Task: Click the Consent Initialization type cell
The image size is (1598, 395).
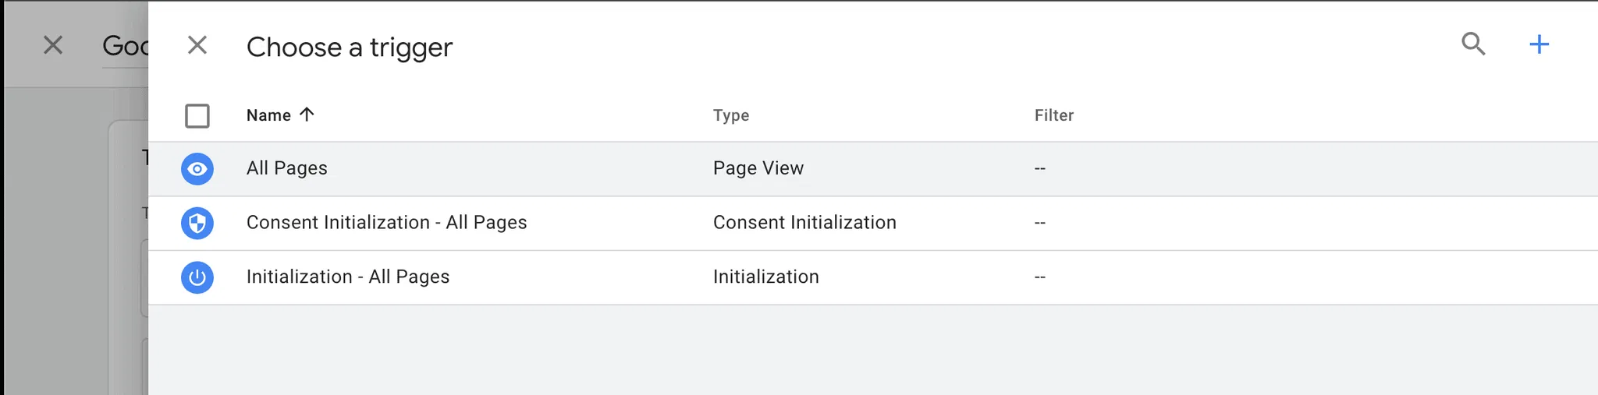Action: [804, 223]
